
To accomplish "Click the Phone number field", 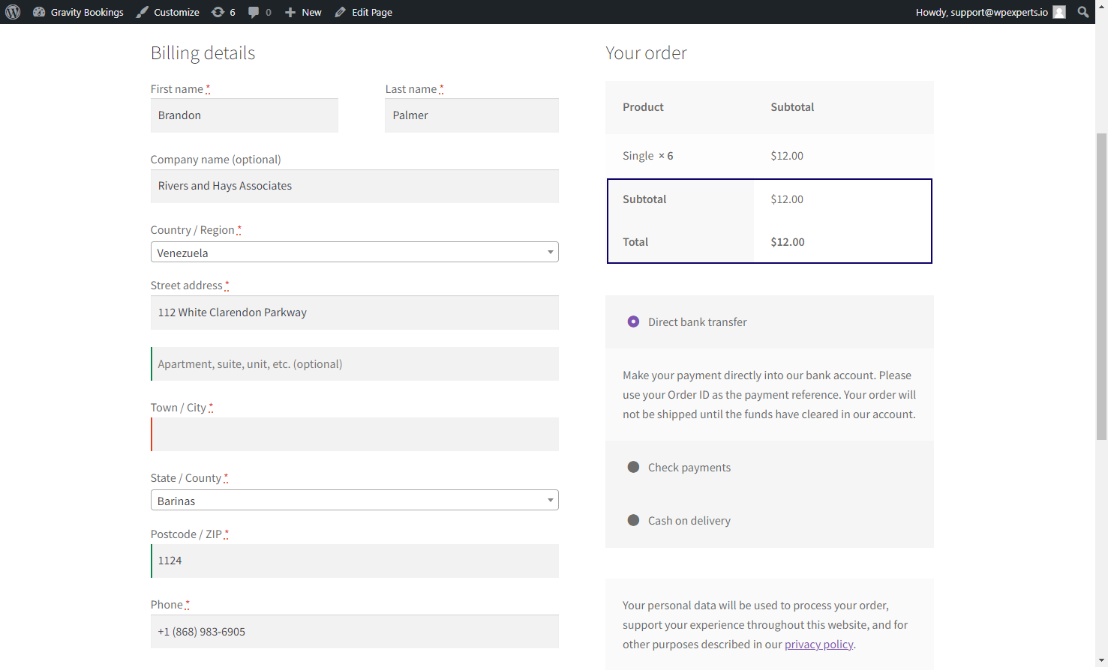I will 355,632.
